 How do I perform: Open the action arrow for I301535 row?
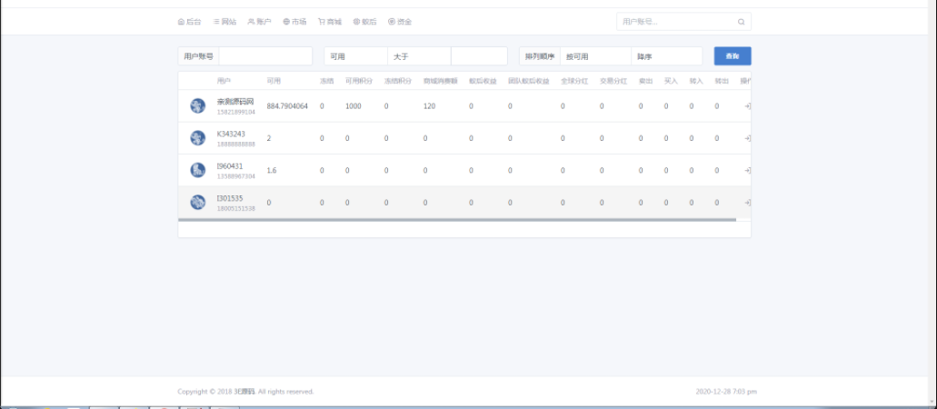pyautogui.click(x=748, y=203)
